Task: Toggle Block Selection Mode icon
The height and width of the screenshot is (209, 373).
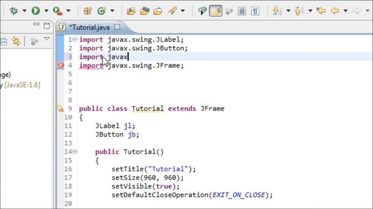Action: (242, 11)
